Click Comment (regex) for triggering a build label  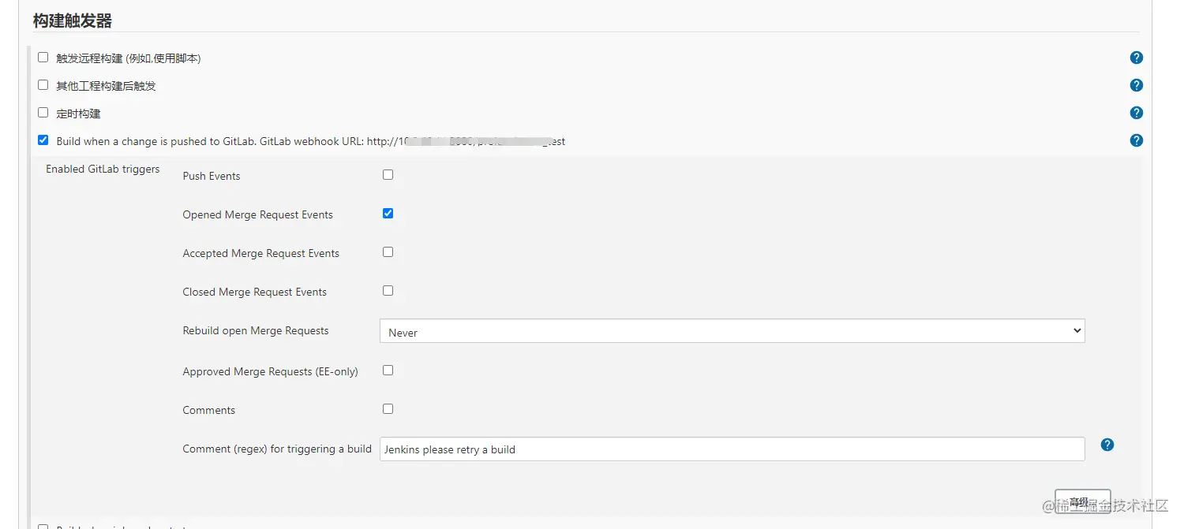(x=277, y=449)
